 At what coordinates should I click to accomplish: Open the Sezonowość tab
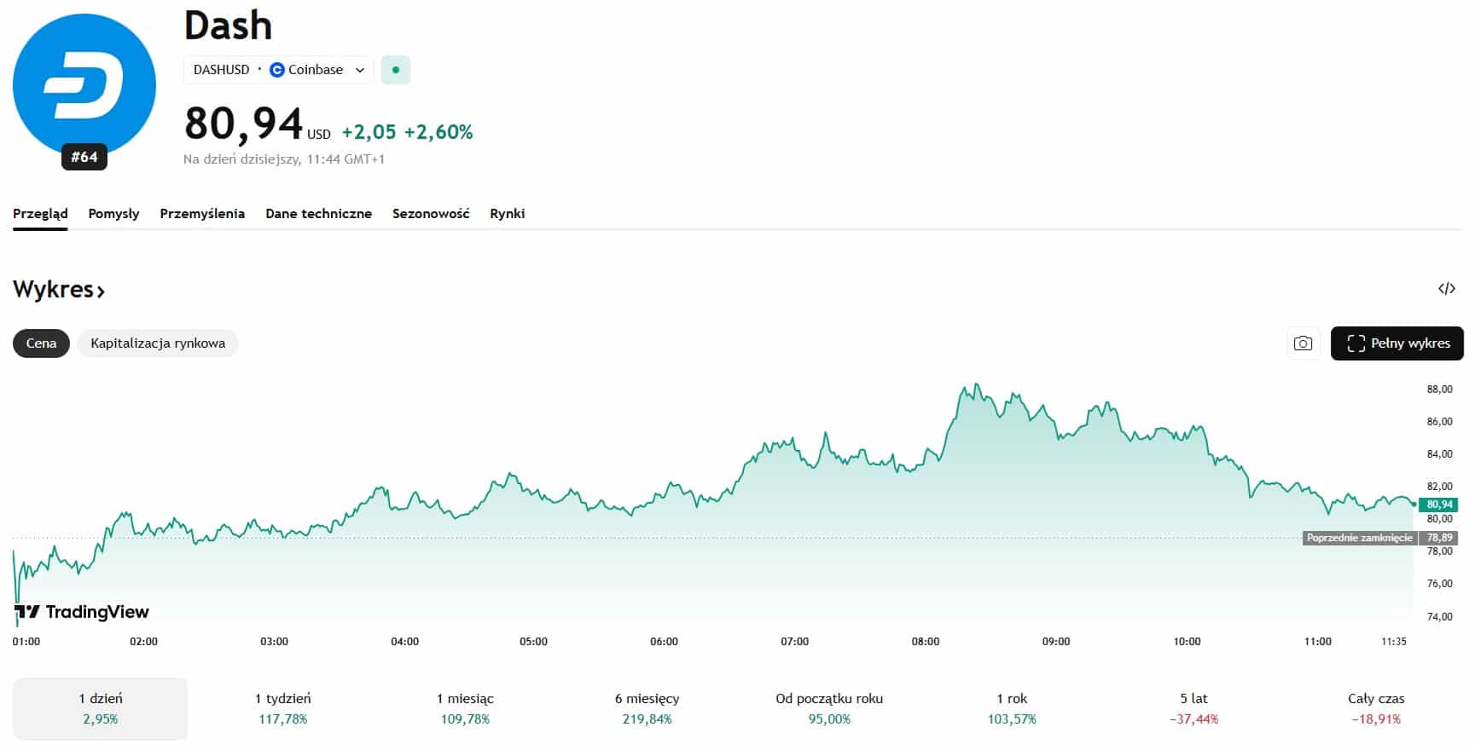tap(430, 214)
